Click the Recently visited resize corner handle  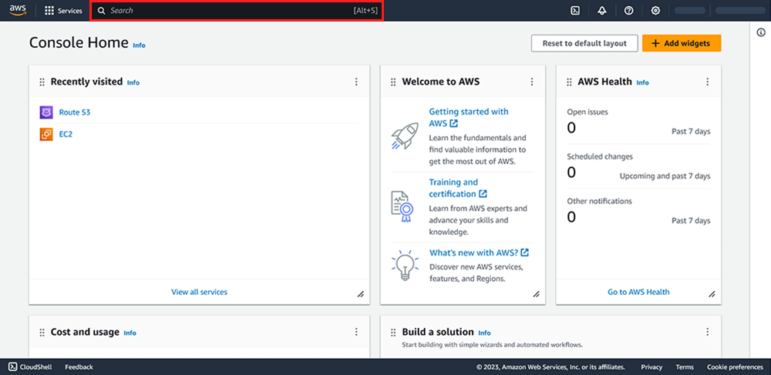(360, 294)
